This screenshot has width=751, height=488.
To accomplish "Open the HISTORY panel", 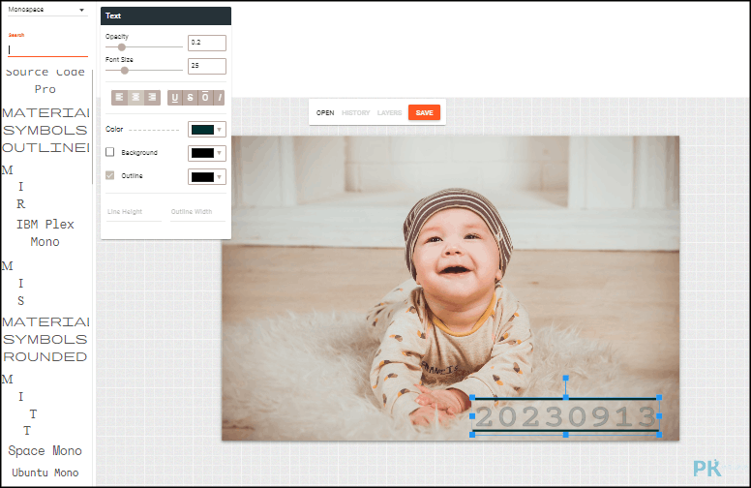I will [355, 112].
